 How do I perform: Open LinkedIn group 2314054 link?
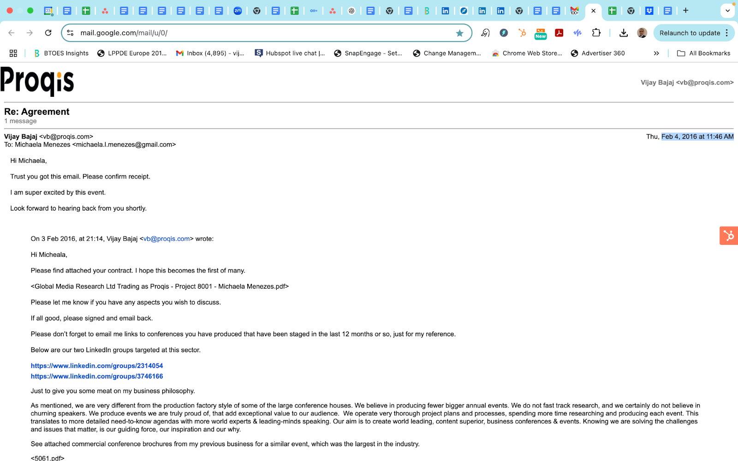(x=97, y=366)
